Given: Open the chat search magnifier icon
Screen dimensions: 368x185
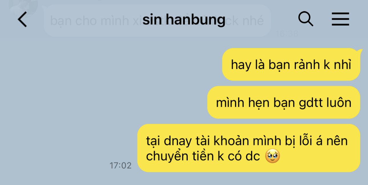Looking at the screenshot, I should tap(306, 19).
